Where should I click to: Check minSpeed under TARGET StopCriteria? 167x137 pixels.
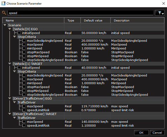pos(24,83)
